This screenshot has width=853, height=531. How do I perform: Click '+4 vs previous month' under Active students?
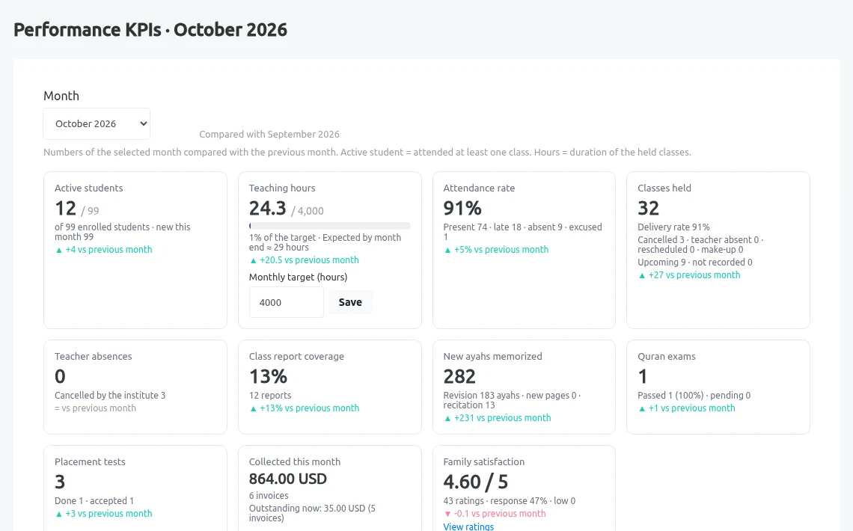click(104, 250)
